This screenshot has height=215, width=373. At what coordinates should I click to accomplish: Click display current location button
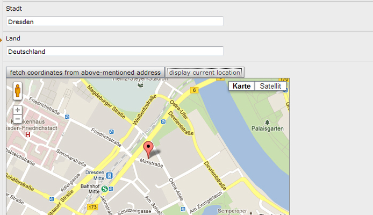click(x=205, y=73)
